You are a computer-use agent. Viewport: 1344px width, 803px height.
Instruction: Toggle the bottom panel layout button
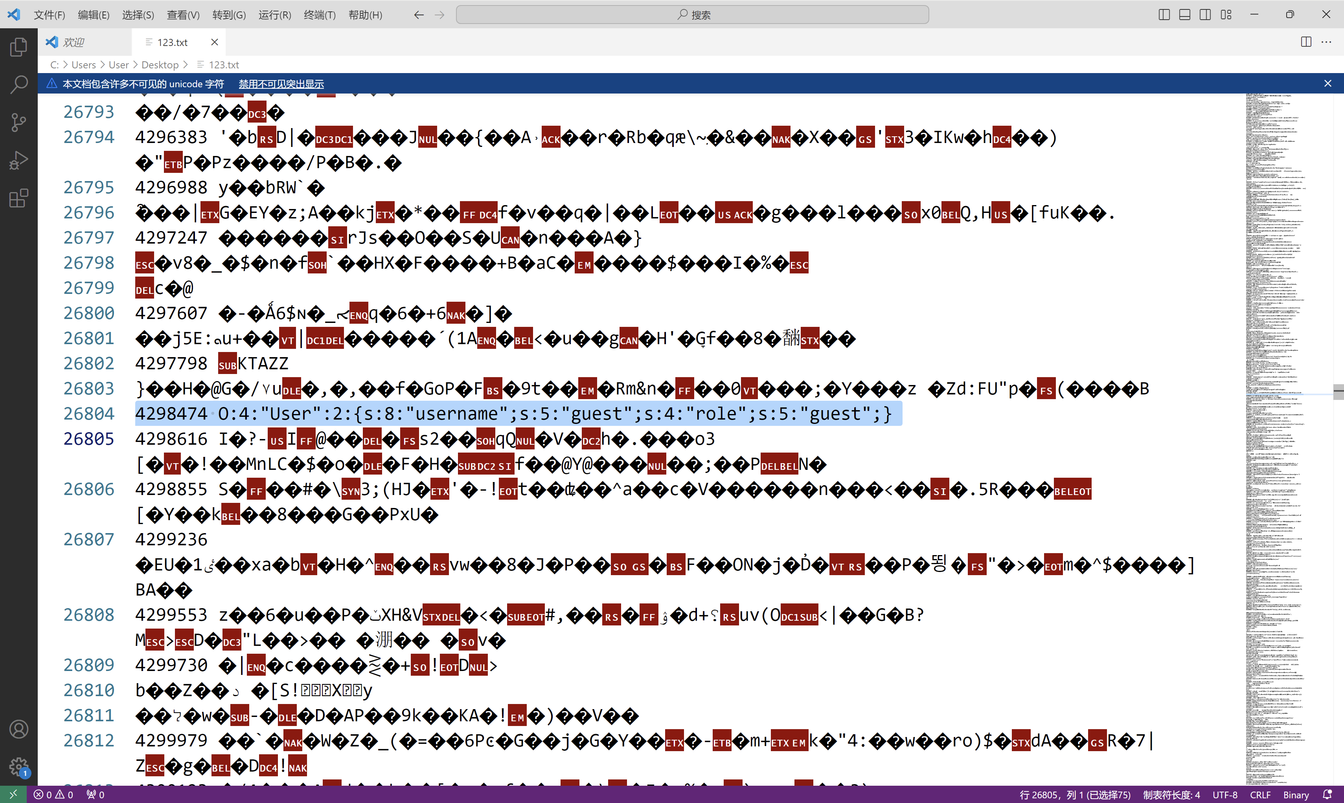(x=1184, y=15)
